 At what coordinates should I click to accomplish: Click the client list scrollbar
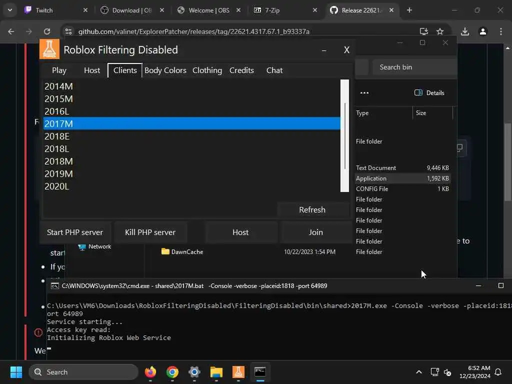pyautogui.click(x=344, y=135)
